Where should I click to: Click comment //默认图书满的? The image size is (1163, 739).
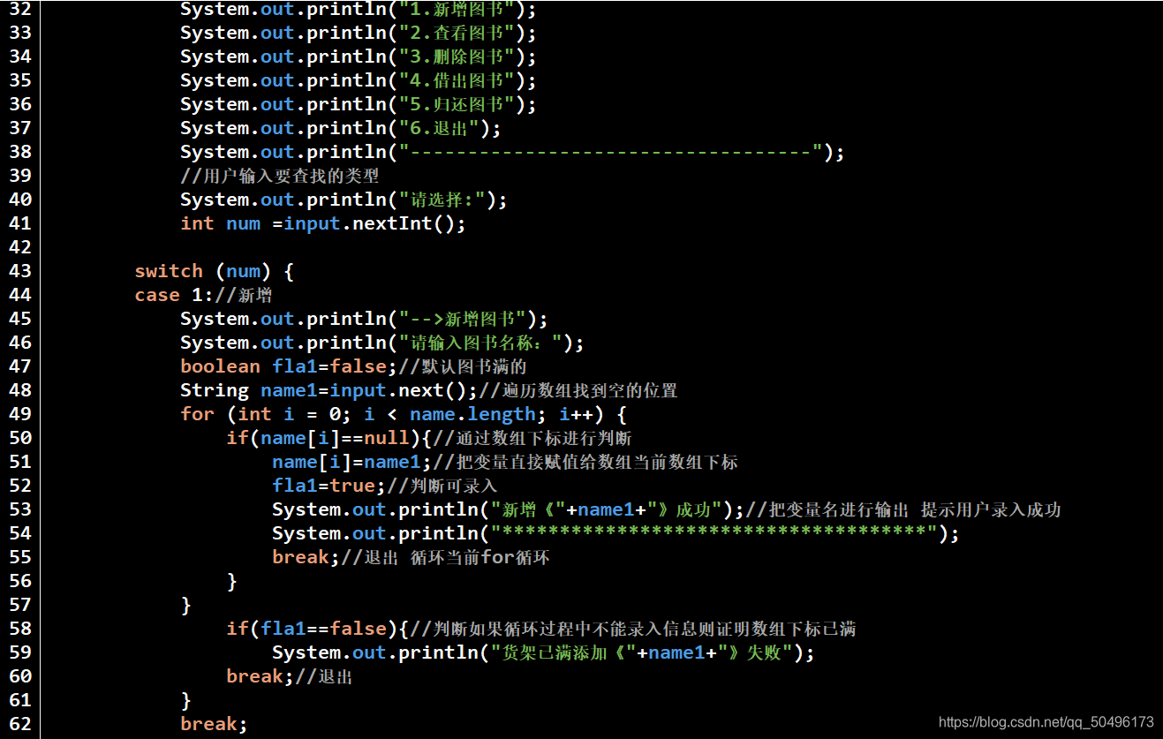(463, 366)
